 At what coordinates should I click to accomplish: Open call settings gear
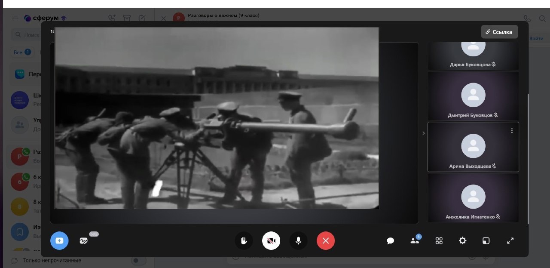tap(462, 241)
